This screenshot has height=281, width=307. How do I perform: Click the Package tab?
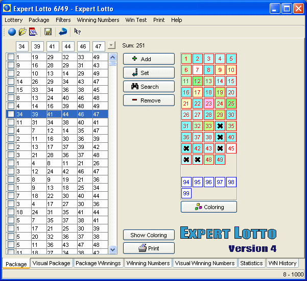[x=16, y=264]
